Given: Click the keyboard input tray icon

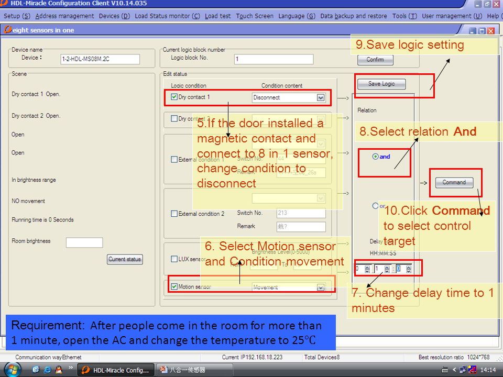Looking at the screenshot, I should [445, 370].
